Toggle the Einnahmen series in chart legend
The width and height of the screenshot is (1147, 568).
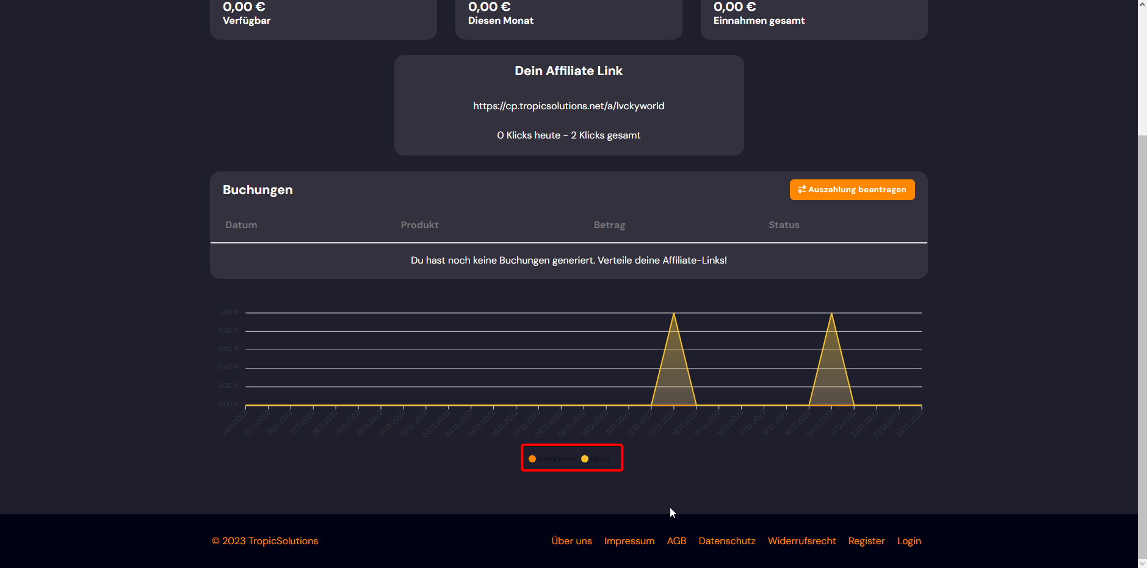551,459
